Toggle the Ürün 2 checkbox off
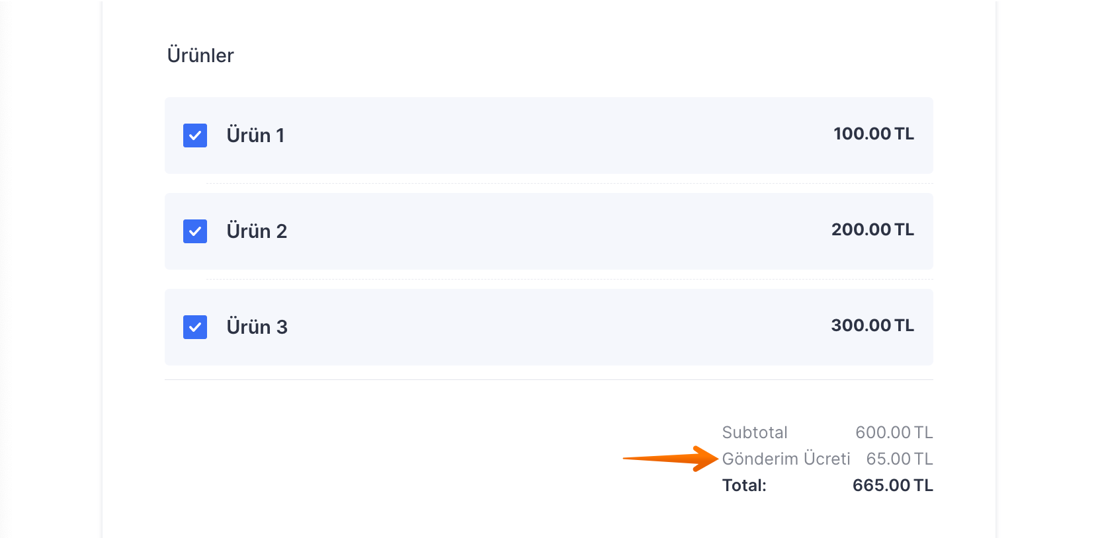 195,231
